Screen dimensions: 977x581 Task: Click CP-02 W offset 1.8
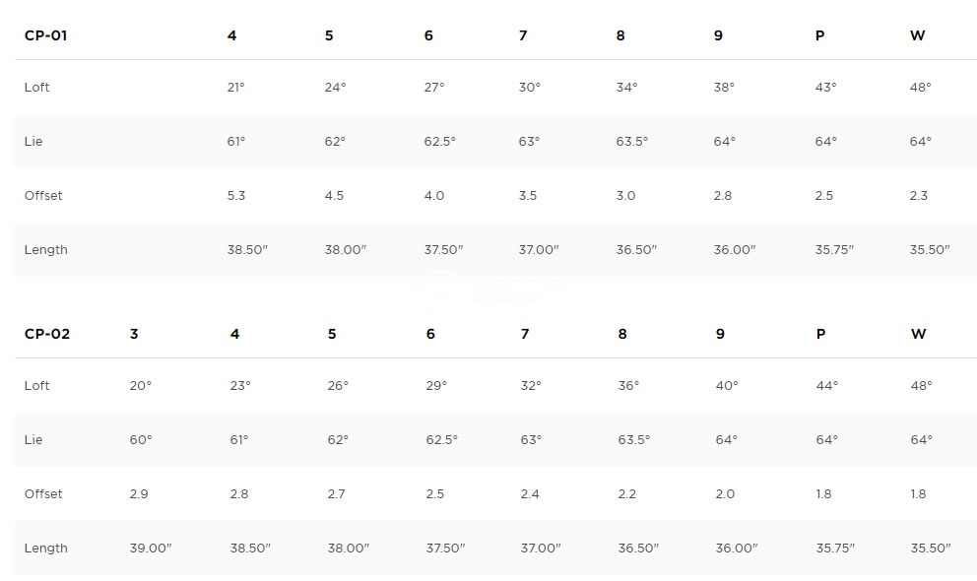[918, 493]
